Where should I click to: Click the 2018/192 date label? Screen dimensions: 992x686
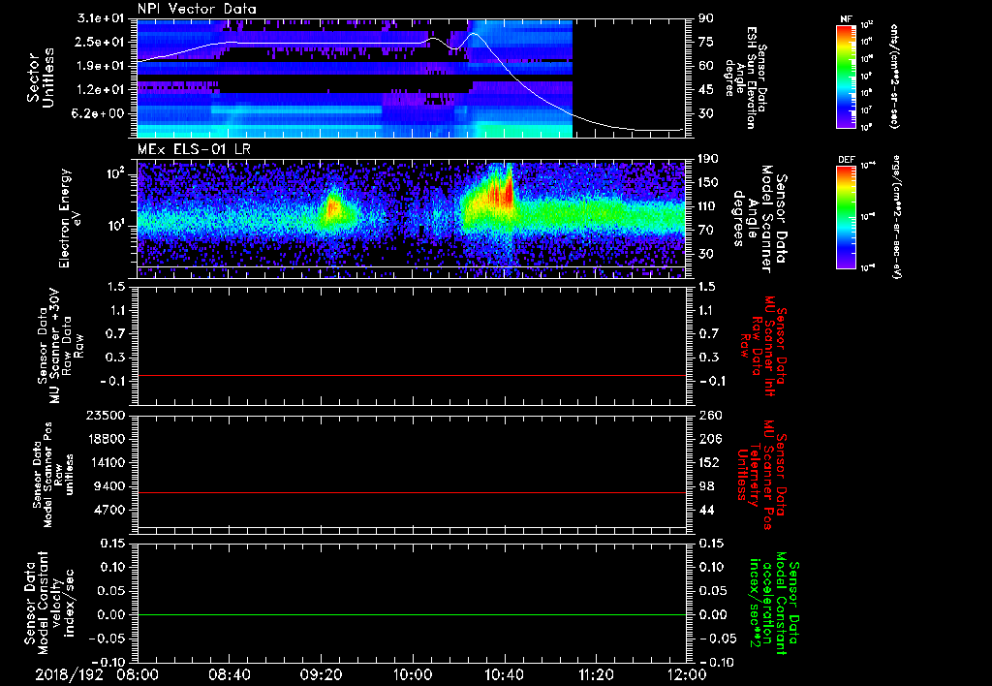point(69,674)
